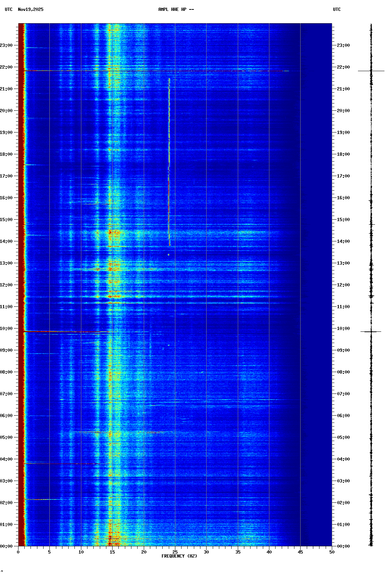387x575 pixels.
Task: Click the 15 Hz tick label on the frequency axis
Action: (112, 552)
